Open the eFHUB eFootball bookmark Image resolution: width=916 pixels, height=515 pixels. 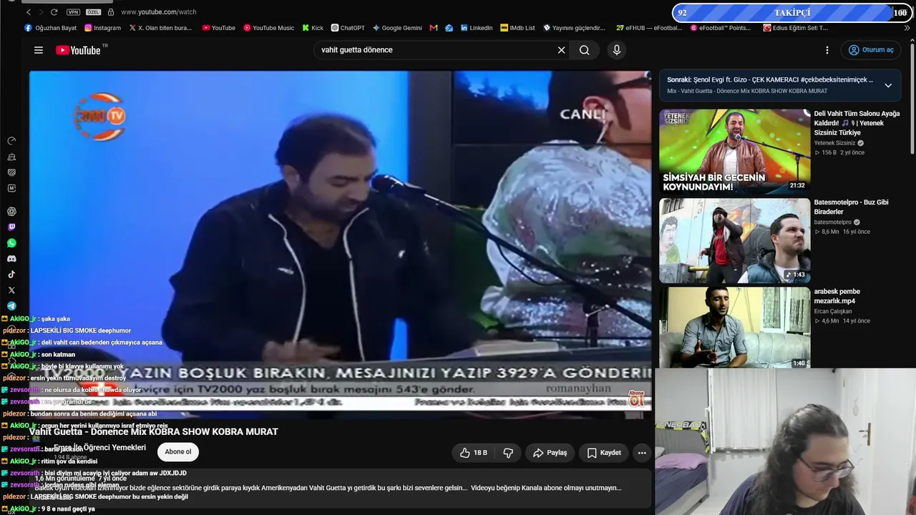click(649, 28)
